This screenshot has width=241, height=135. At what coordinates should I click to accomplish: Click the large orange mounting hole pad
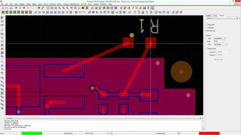click(x=182, y=72)
